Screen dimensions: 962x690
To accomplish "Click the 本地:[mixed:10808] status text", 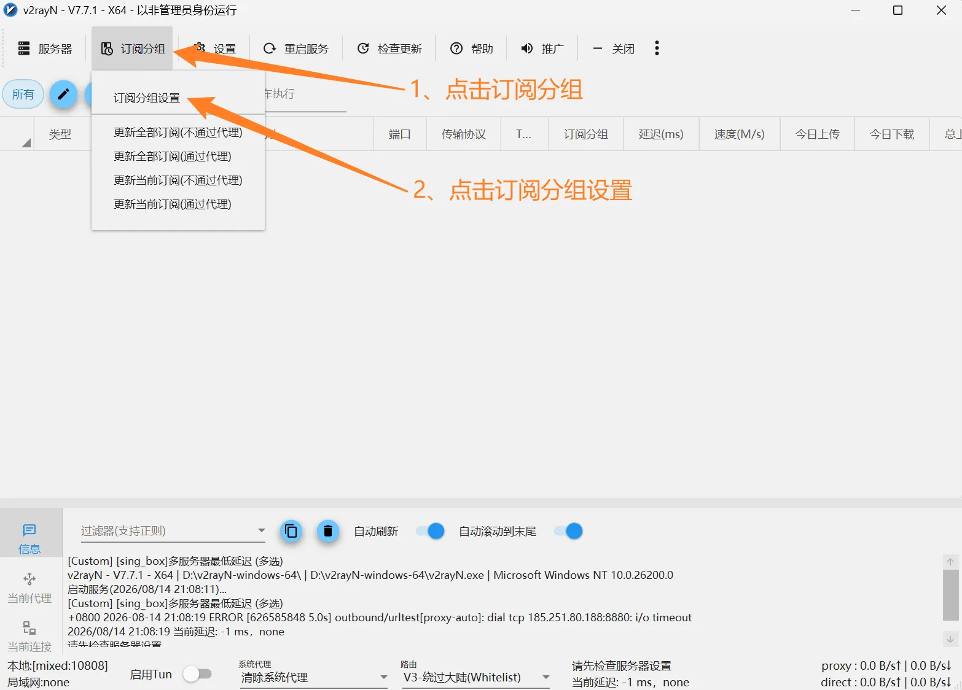I will 58,665.
